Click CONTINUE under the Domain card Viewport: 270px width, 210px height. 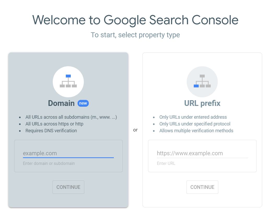click(68, 187)
